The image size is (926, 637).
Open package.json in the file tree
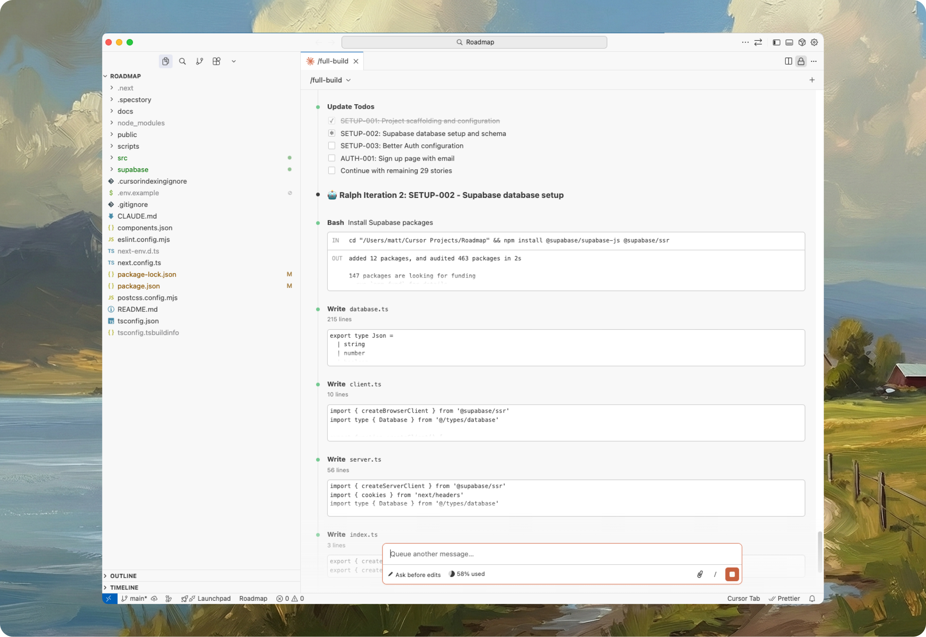[139, 286]
